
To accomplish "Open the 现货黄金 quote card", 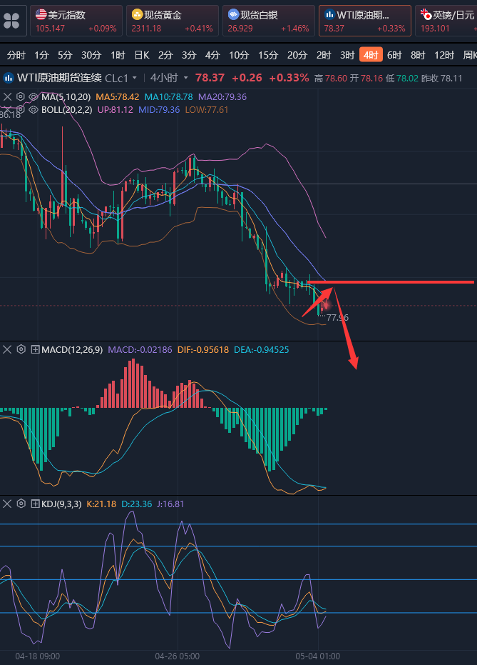I will click(x=173, y=21).
